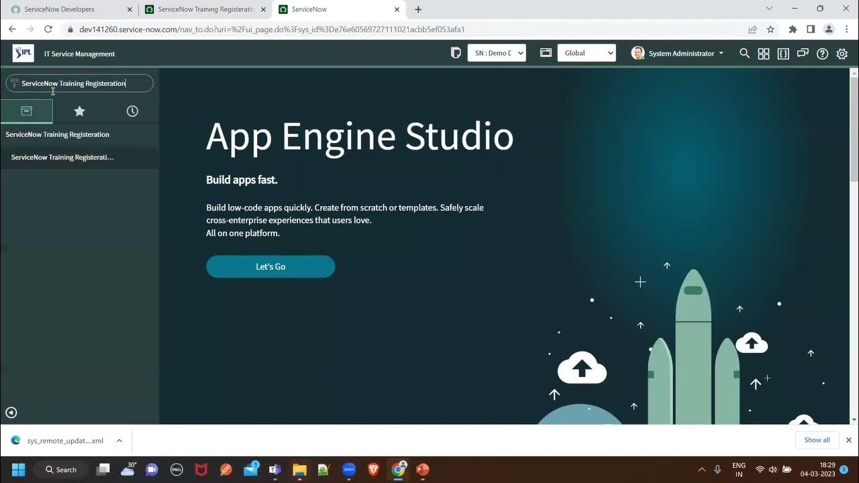Screen dimensions: 859x483
Task: Collapse the application navigator arrow icon
Action: [11, 413]
